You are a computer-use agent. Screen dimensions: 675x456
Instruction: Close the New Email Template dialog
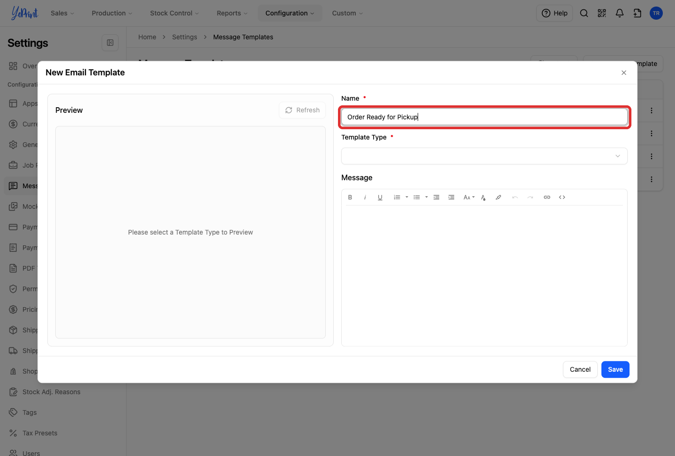pos(624,73)
